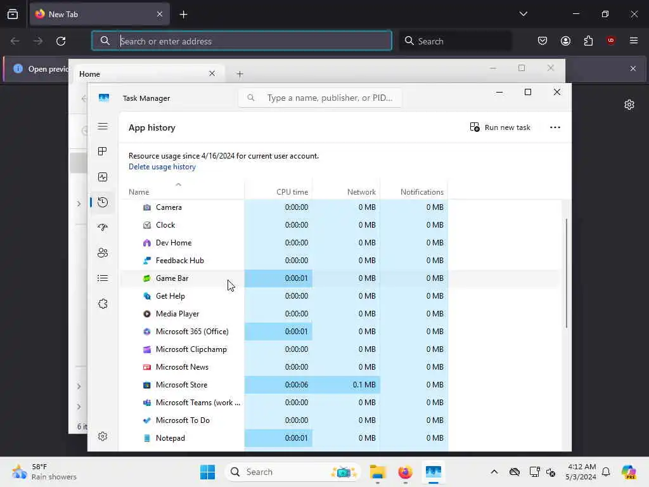Open Task Manager hamburger navigation menu

click(x=103, y=126)
